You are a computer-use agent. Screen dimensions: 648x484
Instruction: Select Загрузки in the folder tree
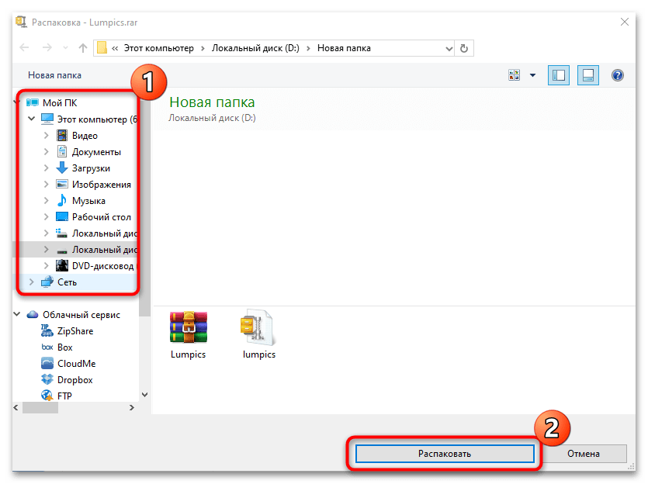91,168
